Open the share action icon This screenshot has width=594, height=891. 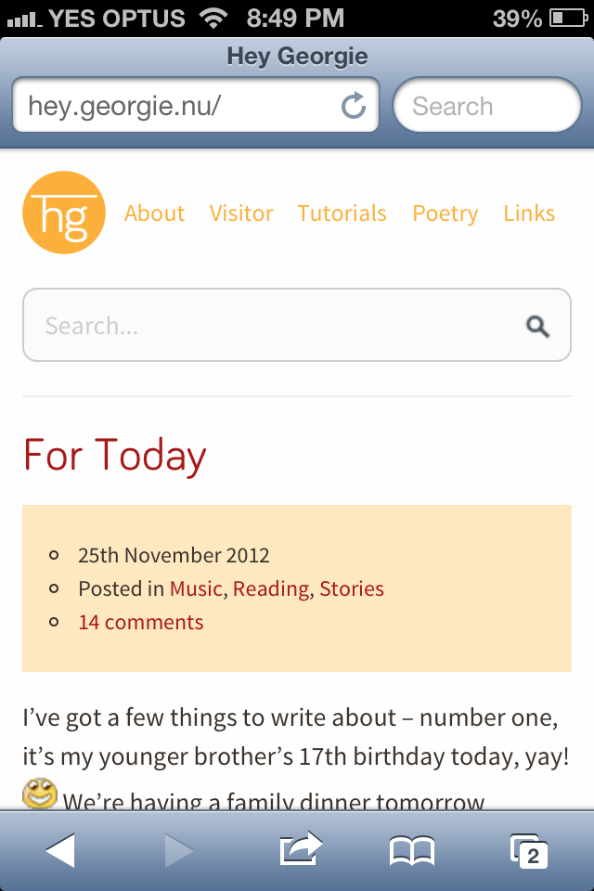301,848
